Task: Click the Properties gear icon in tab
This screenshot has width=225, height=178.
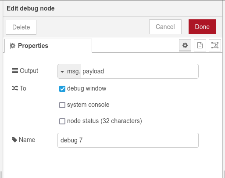Action: point(13,46)
